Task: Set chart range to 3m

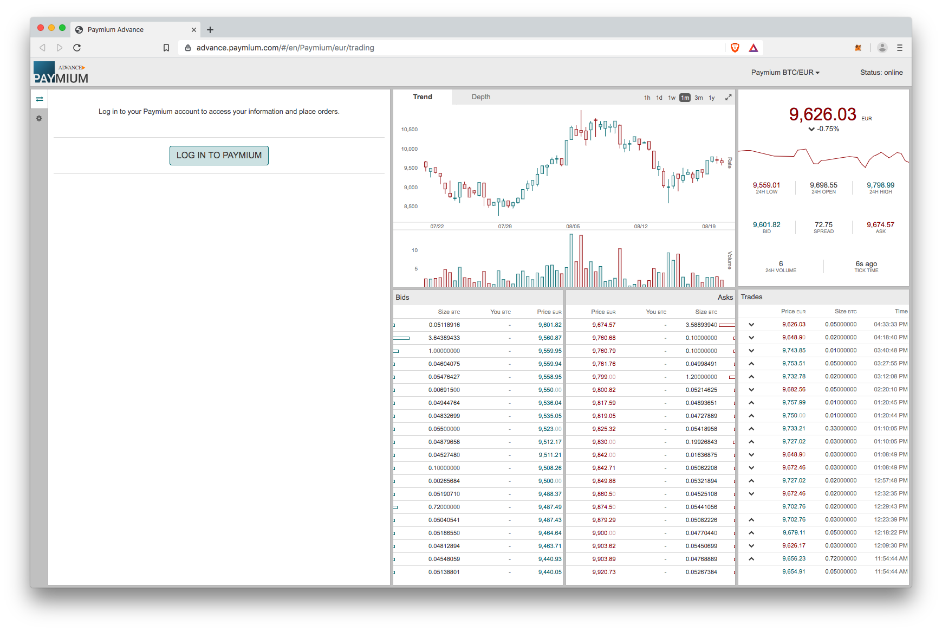Action: (x=699, y=98)
